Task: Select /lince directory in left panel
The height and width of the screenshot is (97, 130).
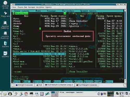Action: (17, 21)
